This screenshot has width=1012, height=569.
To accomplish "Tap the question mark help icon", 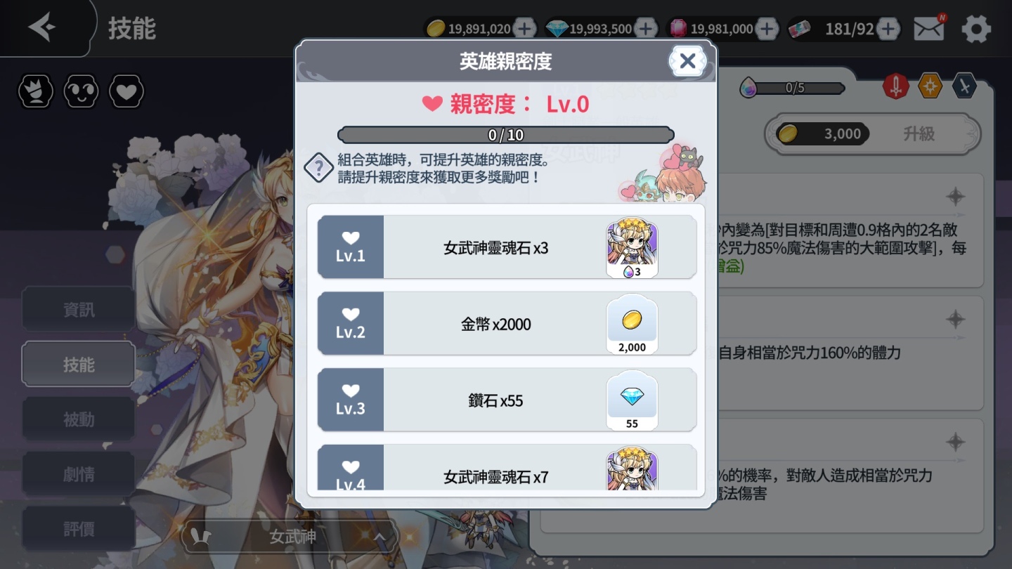I will (318, 168).
